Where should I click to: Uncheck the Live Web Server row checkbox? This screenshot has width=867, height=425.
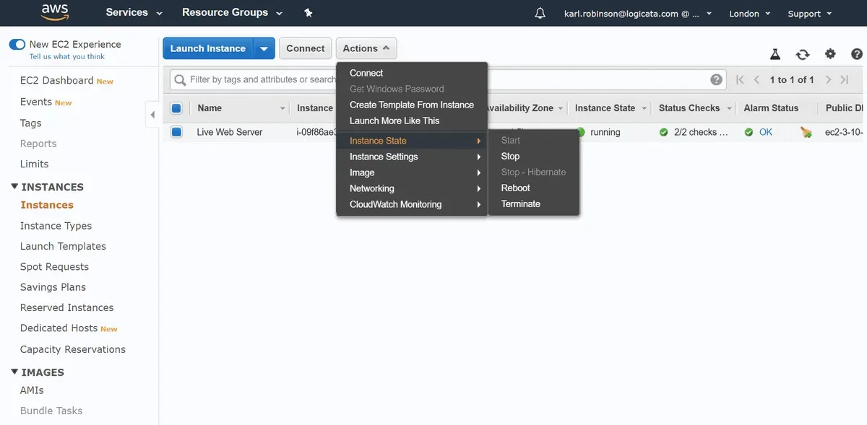point(176,132)
